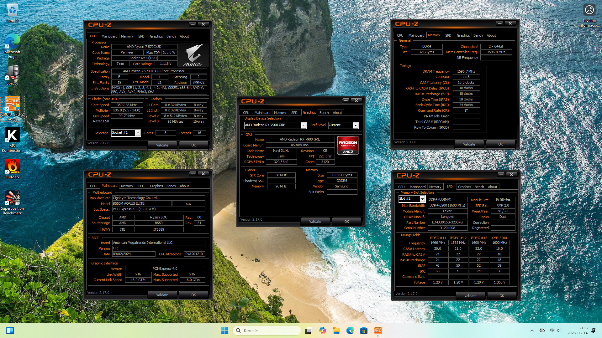Expand the Perf Level Current dropdown

coord(355,125)
